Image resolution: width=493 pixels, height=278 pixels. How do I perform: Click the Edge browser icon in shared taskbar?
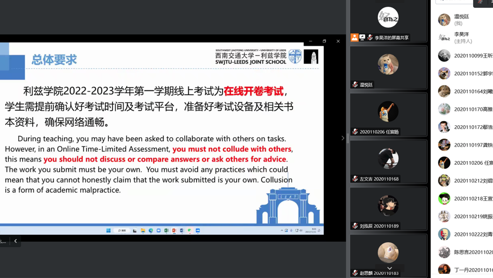click(x=151, y=230)
